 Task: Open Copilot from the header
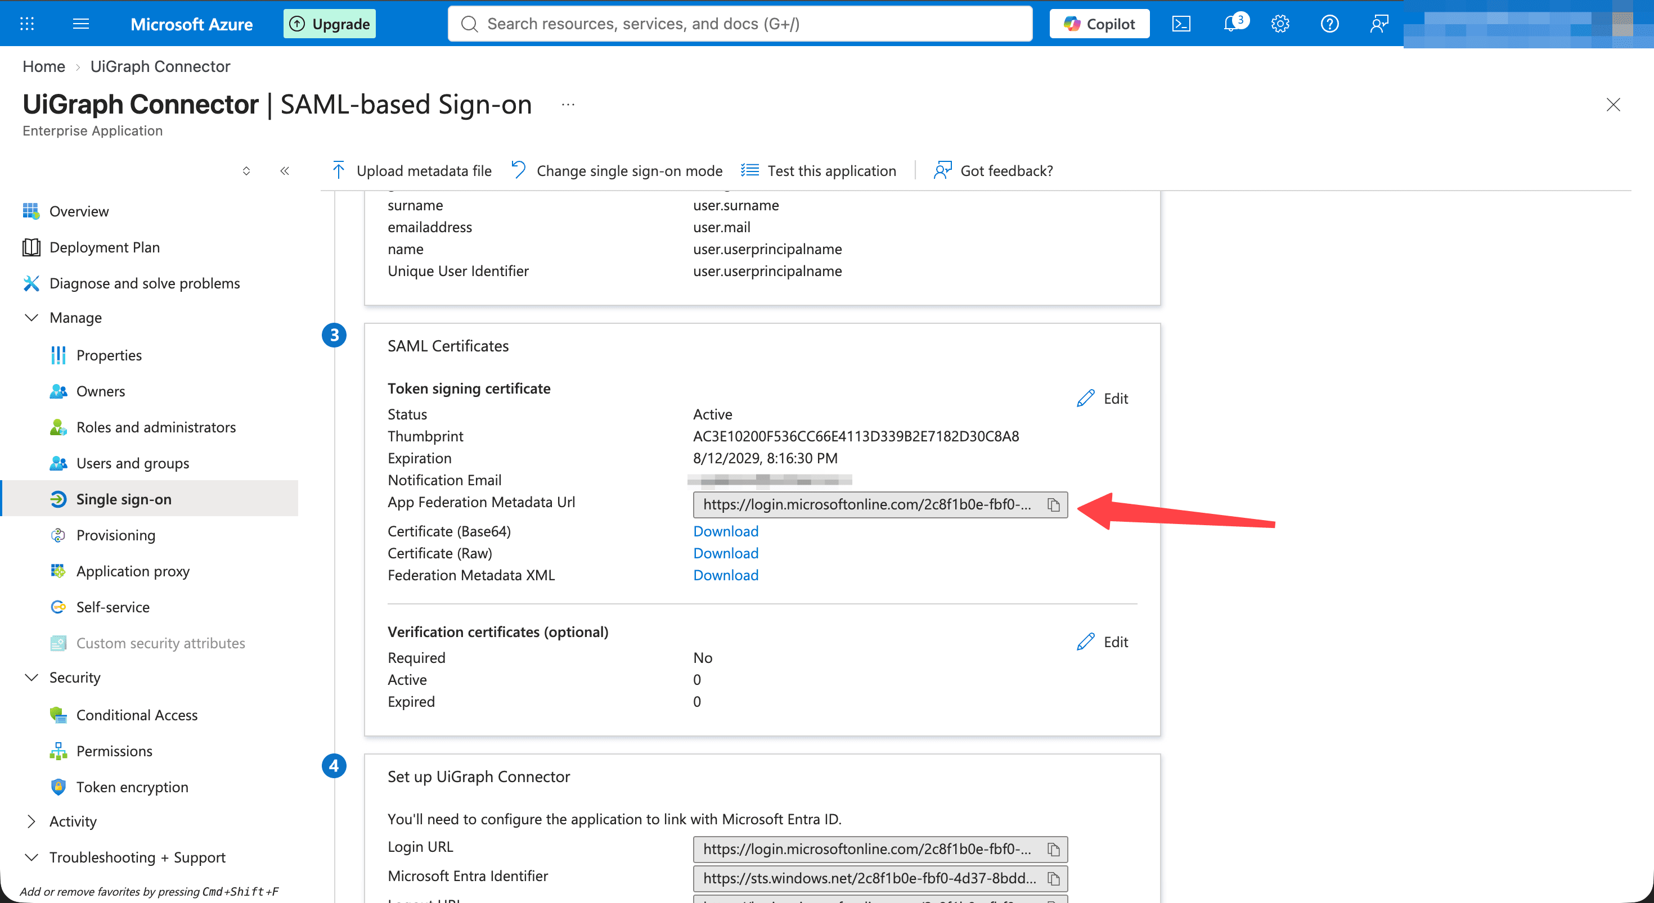1099,24
